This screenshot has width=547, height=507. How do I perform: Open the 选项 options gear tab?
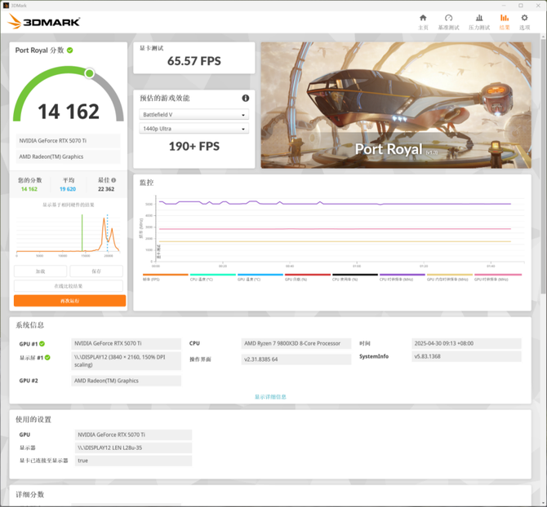(524, 22)
